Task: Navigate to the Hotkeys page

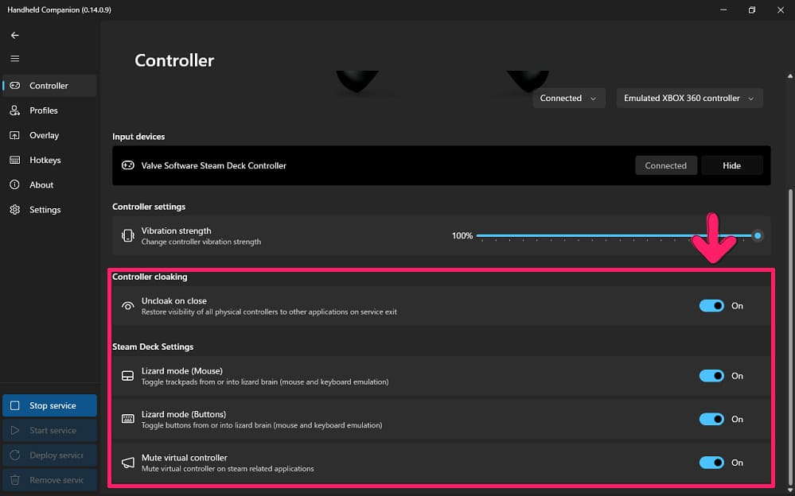Action: pos(49,160)
